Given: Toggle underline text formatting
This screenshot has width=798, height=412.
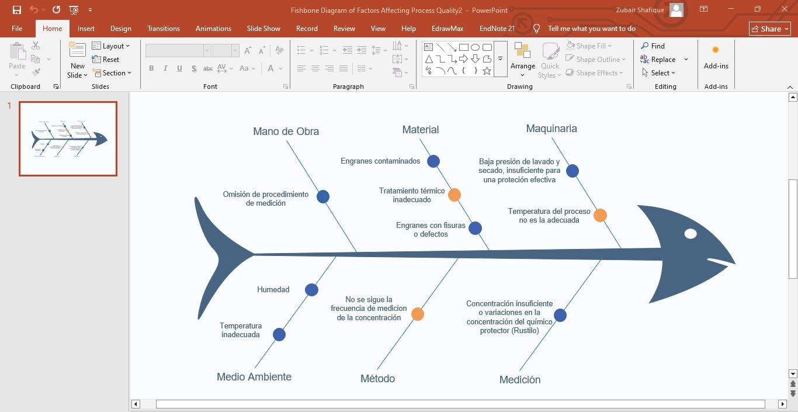Looking at the screenshot, I should [x=178, y=68].
